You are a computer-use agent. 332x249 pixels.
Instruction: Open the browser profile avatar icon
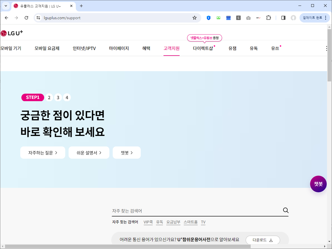tap(293, 18)
